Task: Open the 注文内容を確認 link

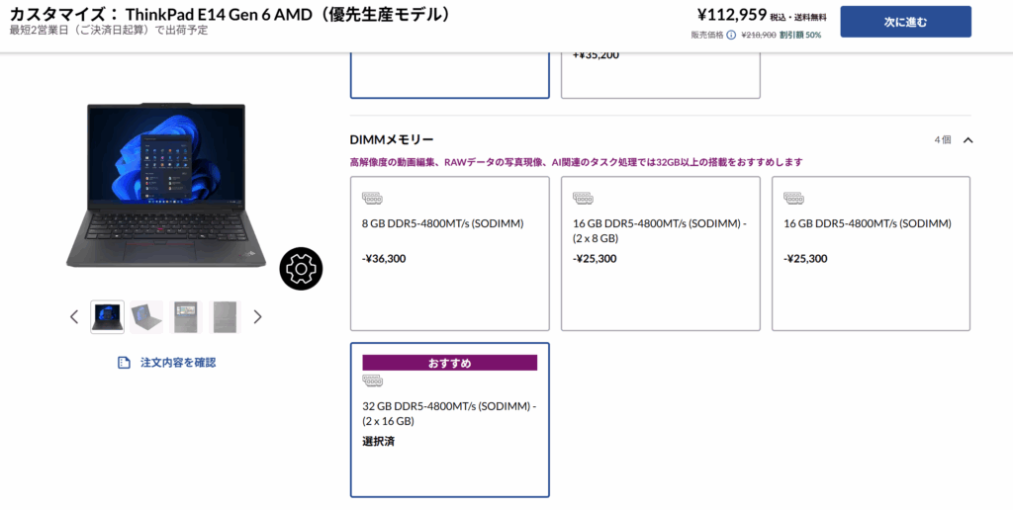Action: [x=177, y=363]
